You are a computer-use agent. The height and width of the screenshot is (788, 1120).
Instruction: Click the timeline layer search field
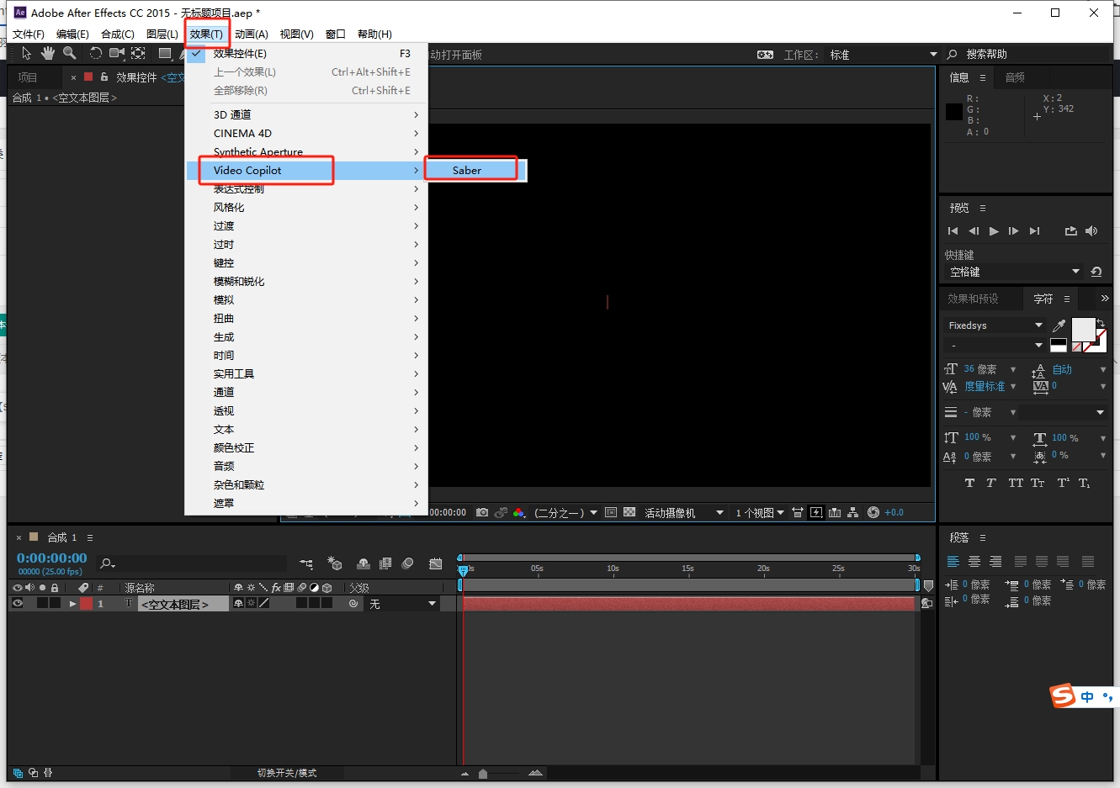[192, 563]
